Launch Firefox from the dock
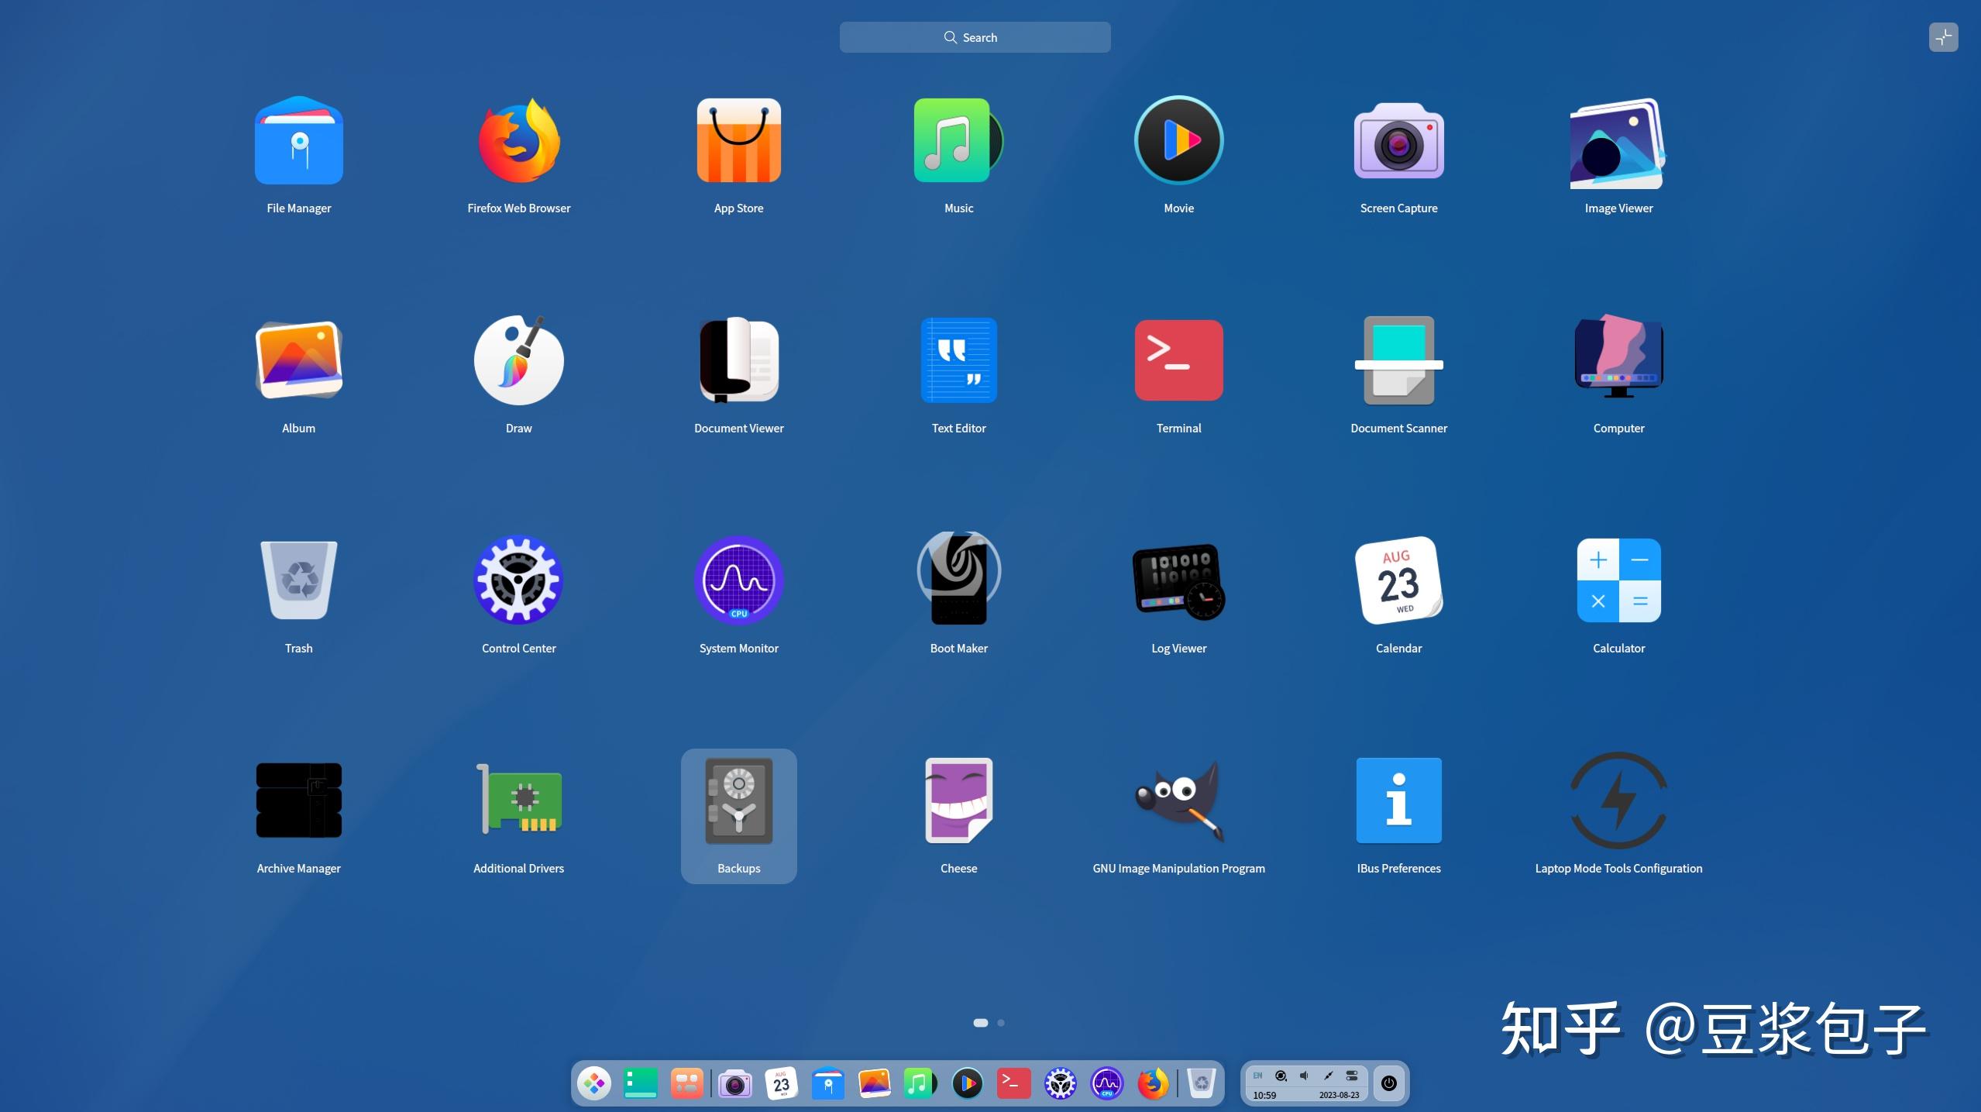The width and height of the screenshot is (1981, 1112). coord(1154,1083)
